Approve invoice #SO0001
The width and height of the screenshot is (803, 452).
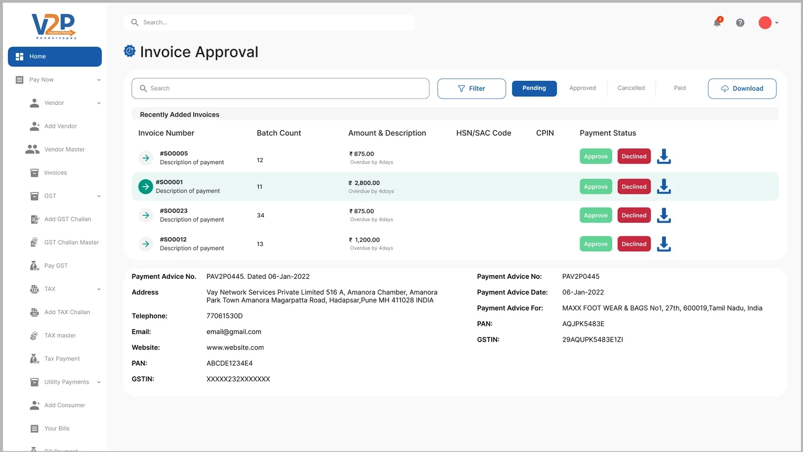(x=596, y=187)
